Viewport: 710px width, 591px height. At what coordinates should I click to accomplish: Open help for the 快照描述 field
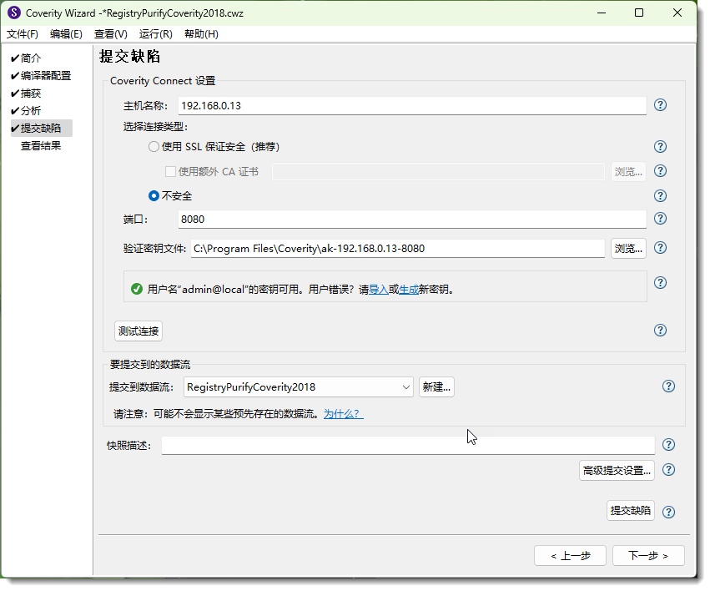(668, 445)
